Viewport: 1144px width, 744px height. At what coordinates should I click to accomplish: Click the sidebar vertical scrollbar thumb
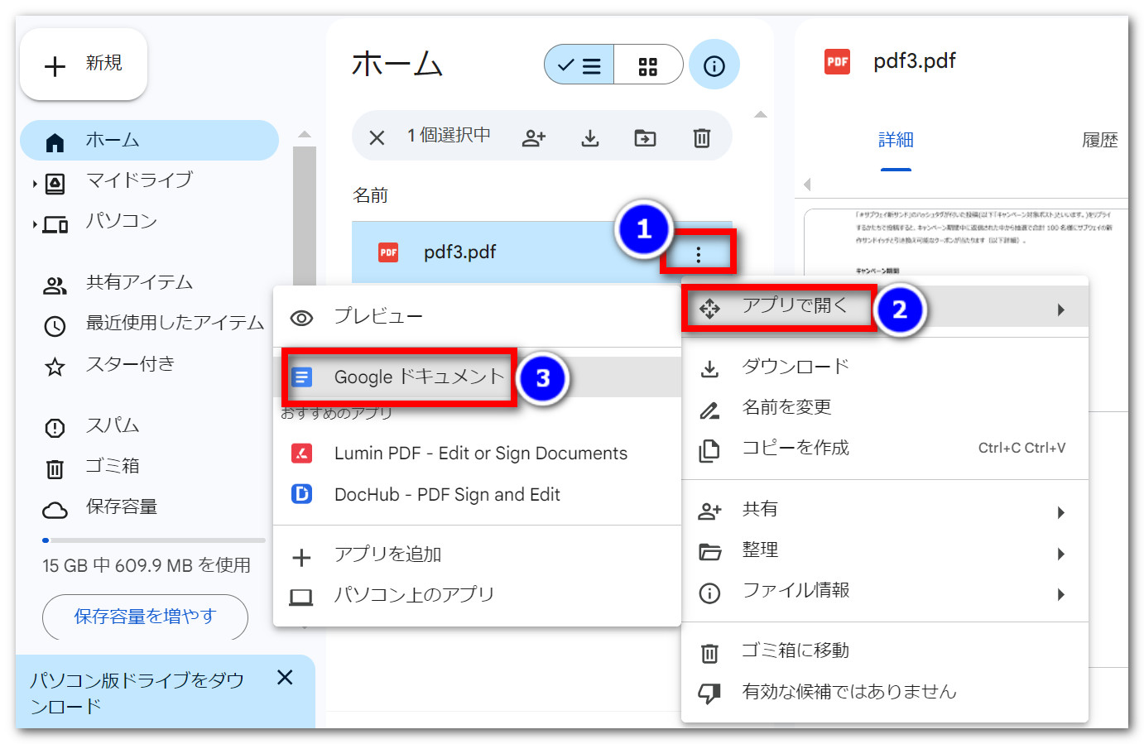click(x=305, y=215)
